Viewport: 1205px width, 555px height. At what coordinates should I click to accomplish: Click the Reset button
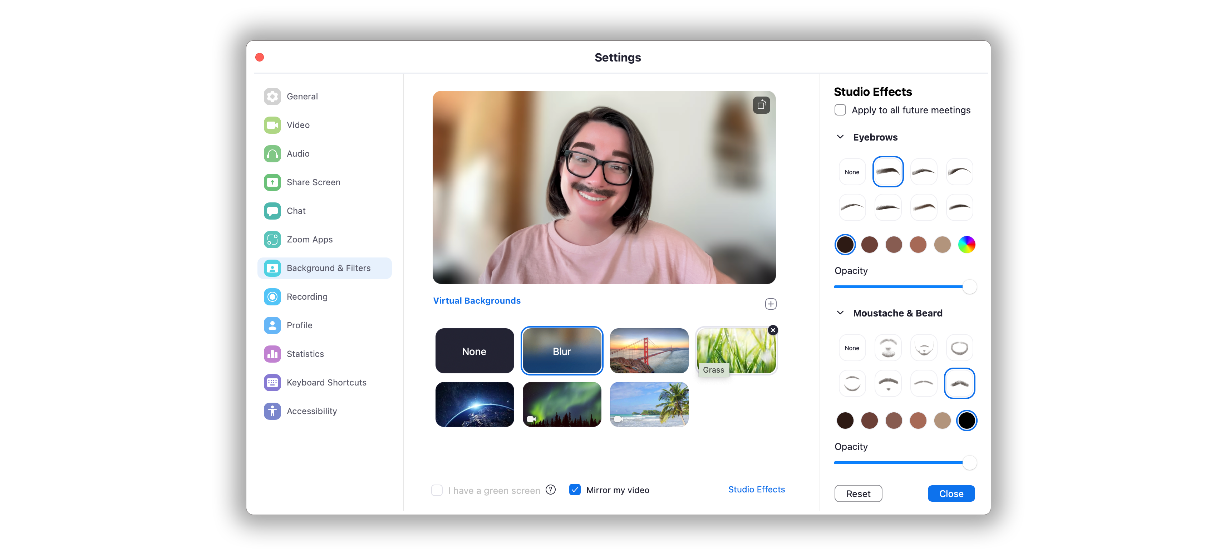(x=858, y=493)
